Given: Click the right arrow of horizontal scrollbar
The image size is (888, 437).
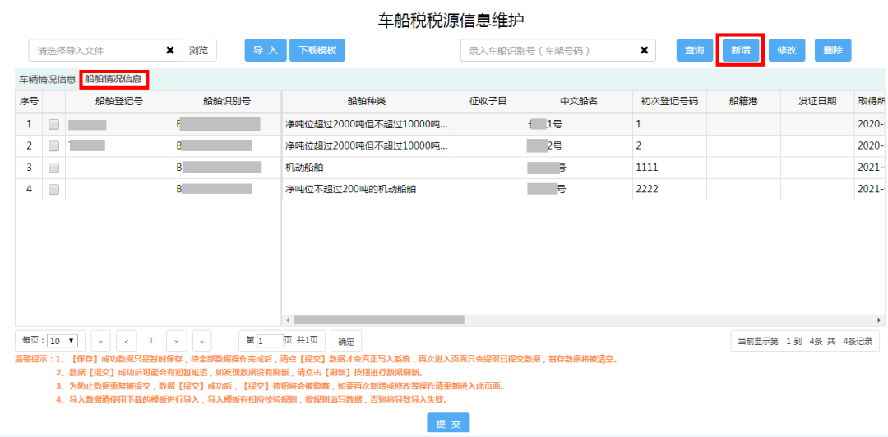Looking at the screenshot, I should [880, 320].
